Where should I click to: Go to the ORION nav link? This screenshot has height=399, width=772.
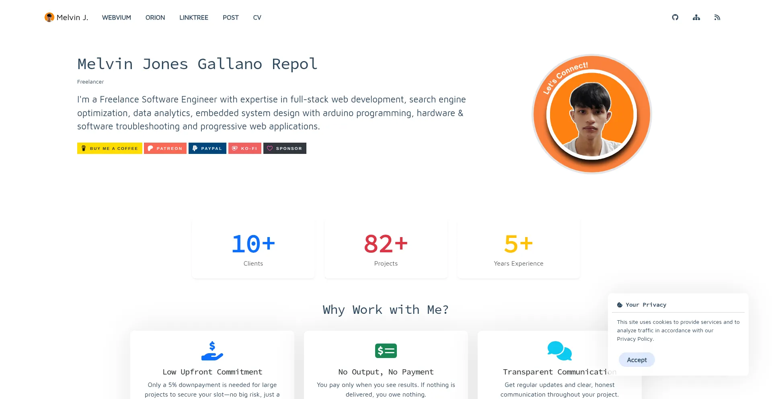pyautogui.click(x=155, y=18)
